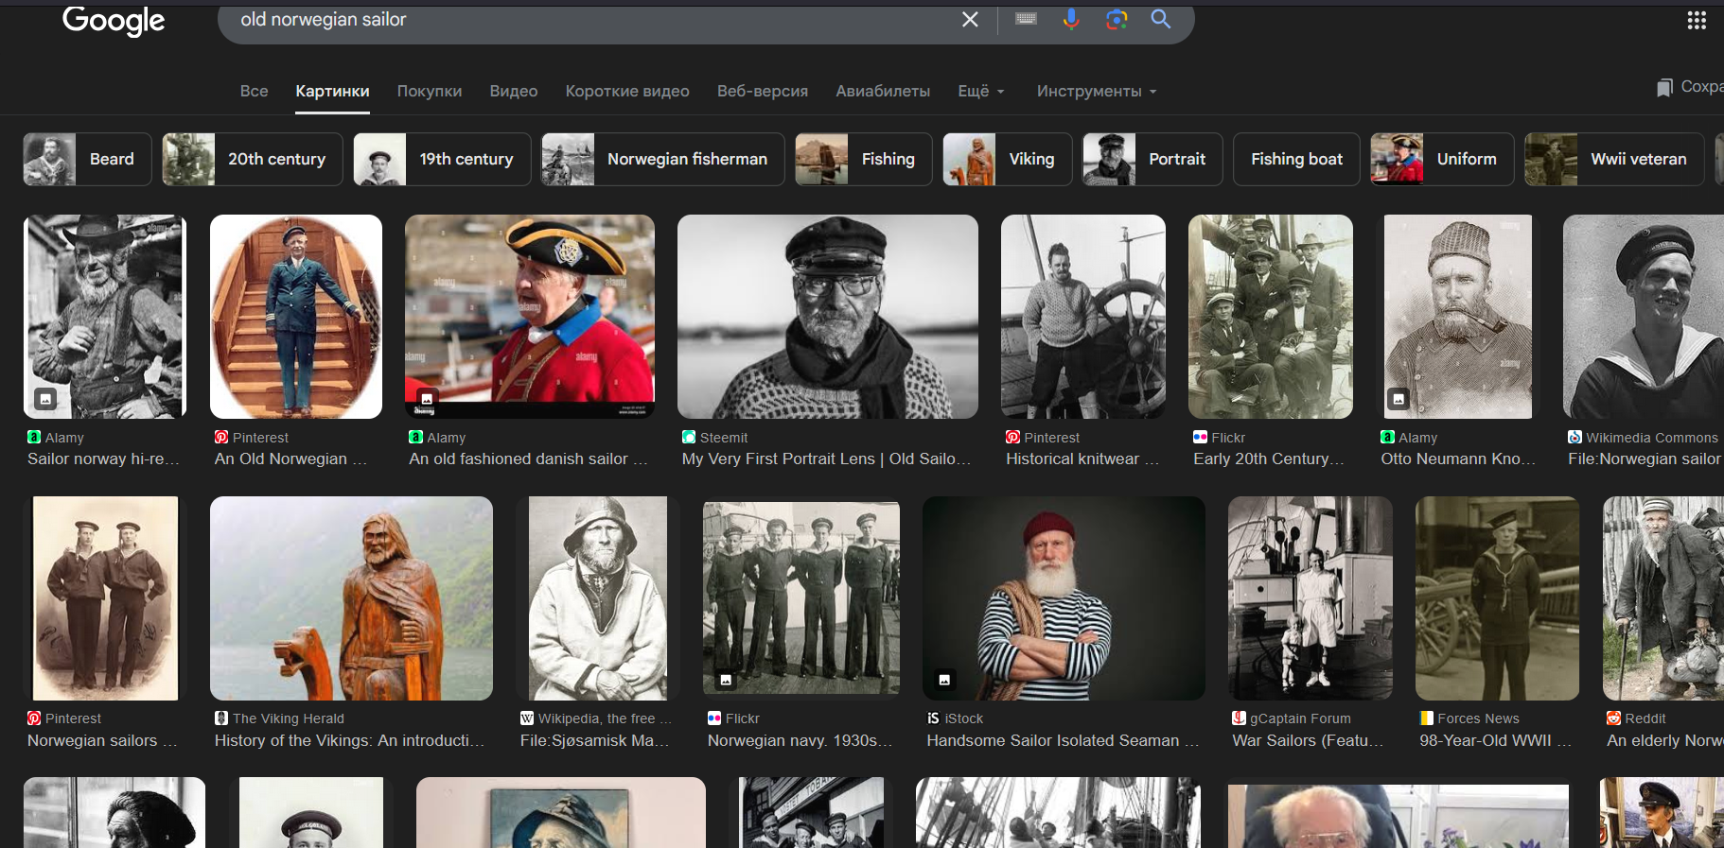Switch to the Все tab

pos(254,92)
